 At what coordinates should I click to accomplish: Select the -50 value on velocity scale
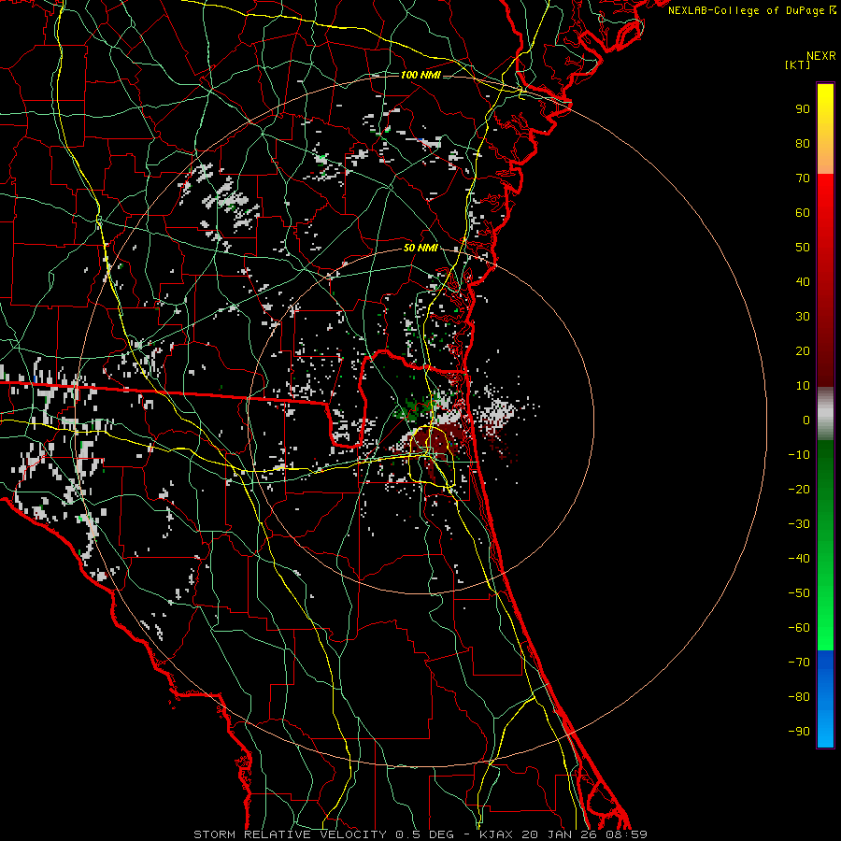tap(799, 593)
